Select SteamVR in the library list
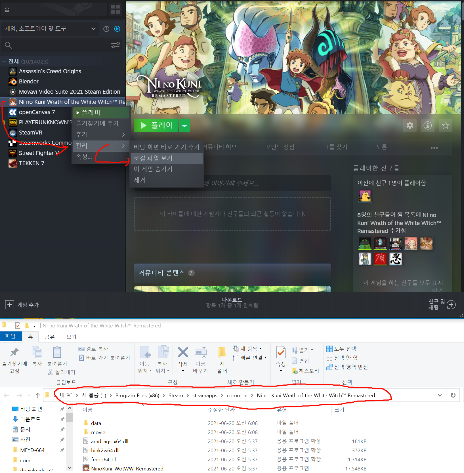464x473 pixels. [30, 133]
